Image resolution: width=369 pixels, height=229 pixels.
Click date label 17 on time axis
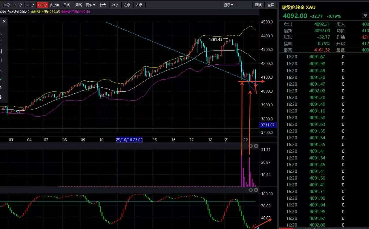click(x=191, y=140)
